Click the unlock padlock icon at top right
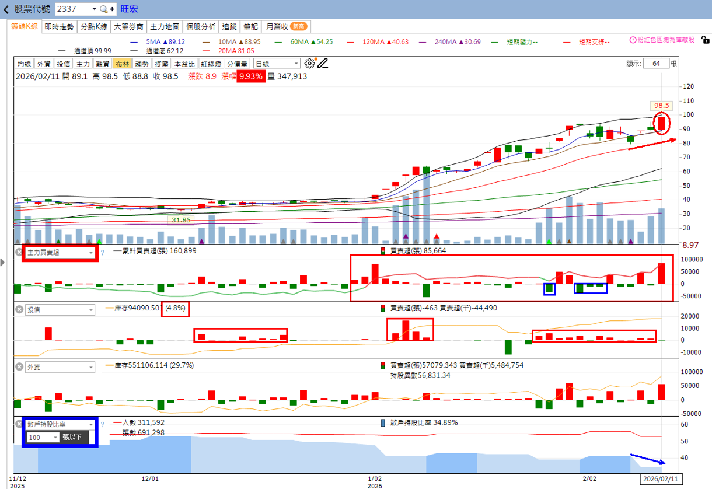This screenshot has width=712, height=489. tap(704, 40)
